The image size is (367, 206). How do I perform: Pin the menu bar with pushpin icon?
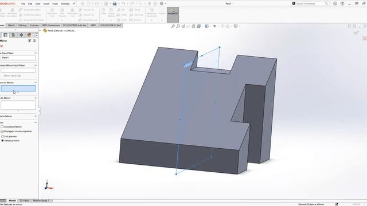click(74, 4)
